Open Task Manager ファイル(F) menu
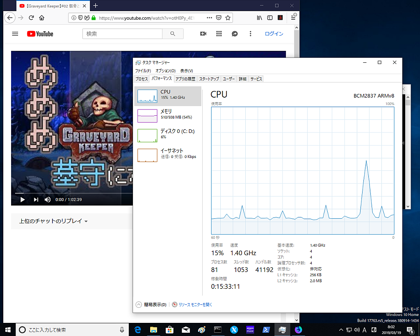The width and height of the screenshot is (420, 336). (x=143, y=71)
